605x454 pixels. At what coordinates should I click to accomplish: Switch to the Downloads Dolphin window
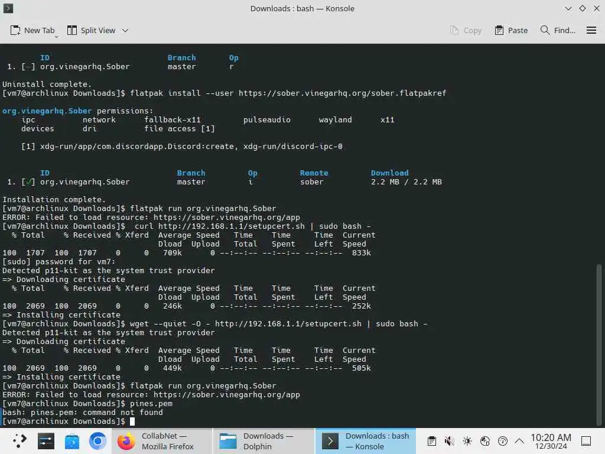point(264,441)
